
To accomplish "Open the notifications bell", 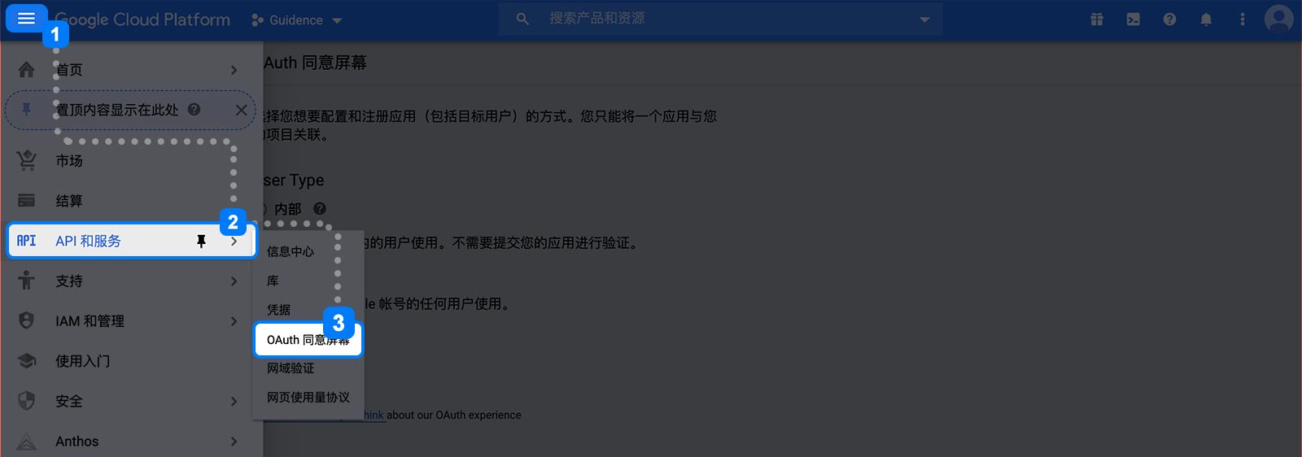I will pos(1206,20).
